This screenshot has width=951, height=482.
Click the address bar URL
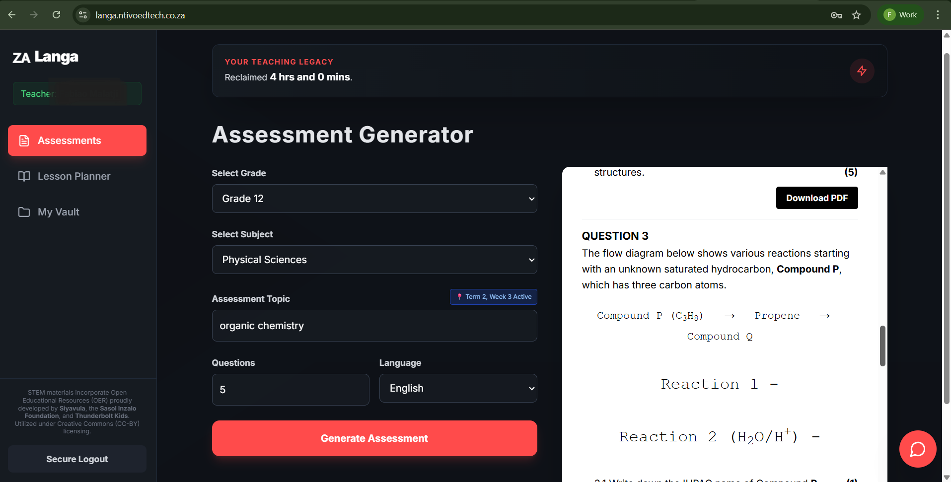(140, 15)
